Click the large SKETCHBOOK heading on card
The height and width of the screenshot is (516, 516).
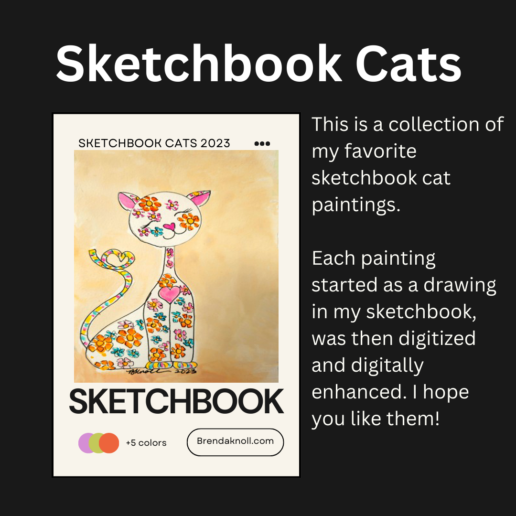[176, 401]
